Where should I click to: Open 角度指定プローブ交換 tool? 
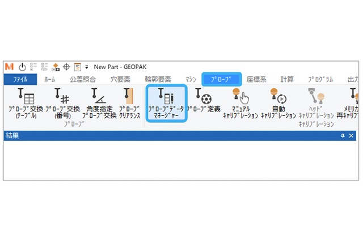click(99, 103)
